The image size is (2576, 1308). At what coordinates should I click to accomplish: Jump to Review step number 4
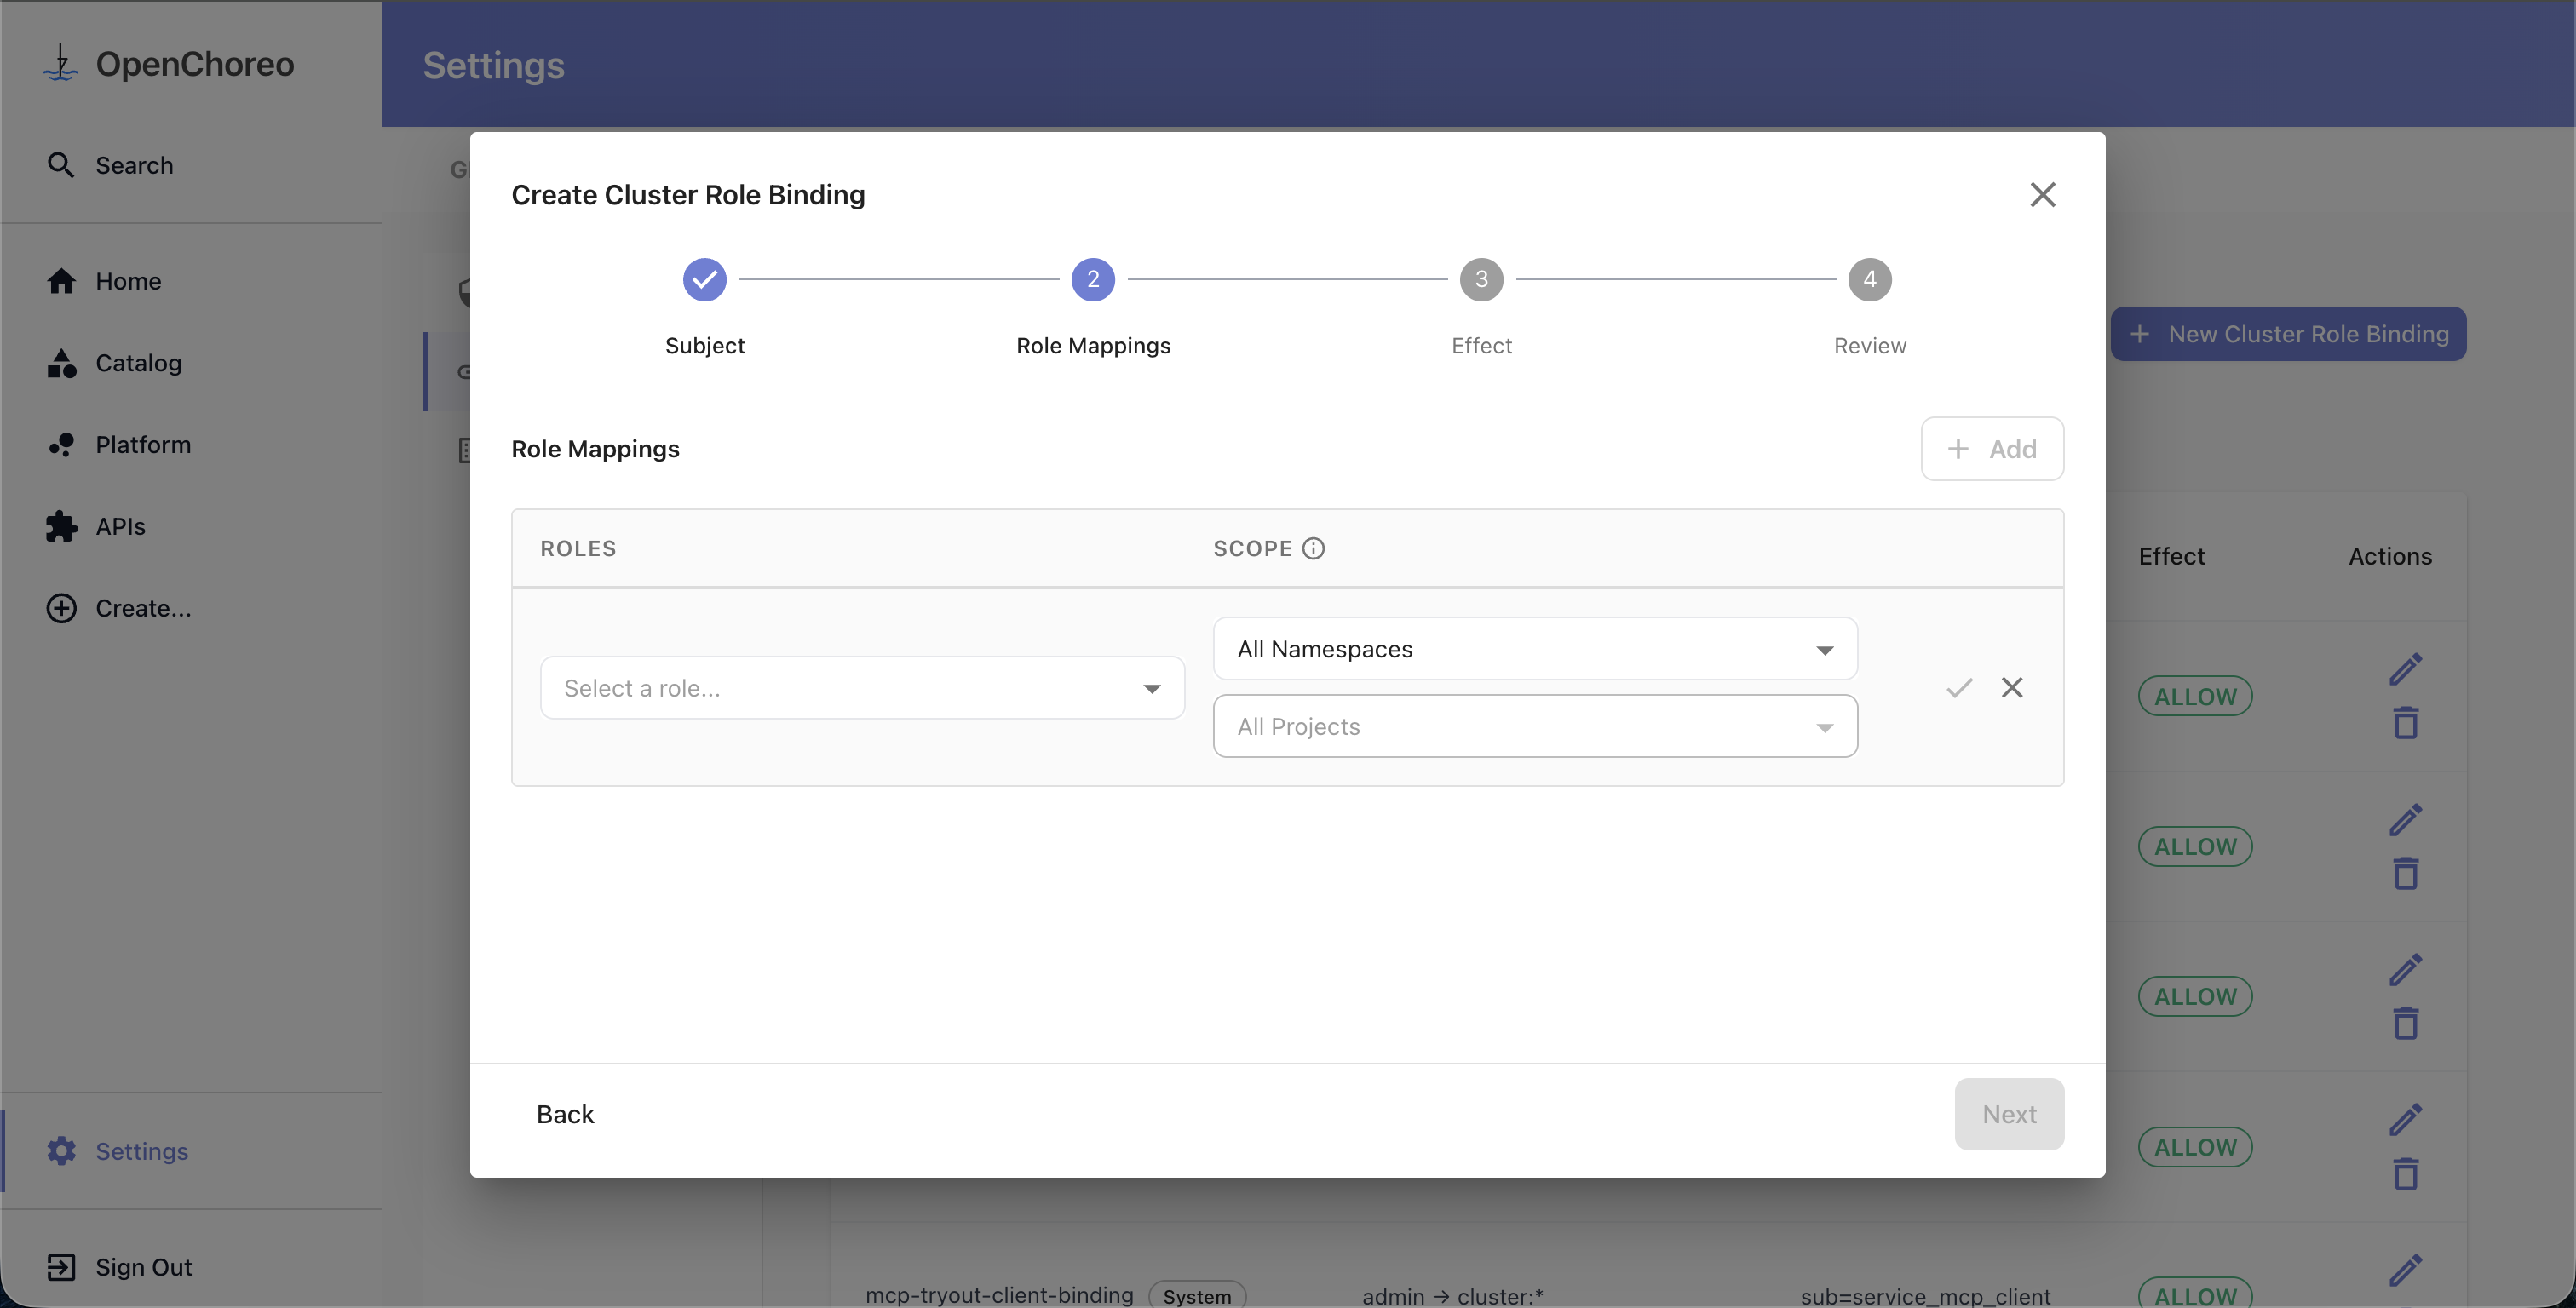coord(1869,280)
